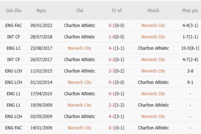Click the 2-2 score on 19/09/2009
201x134 pixels.
(x=112, y=105)
